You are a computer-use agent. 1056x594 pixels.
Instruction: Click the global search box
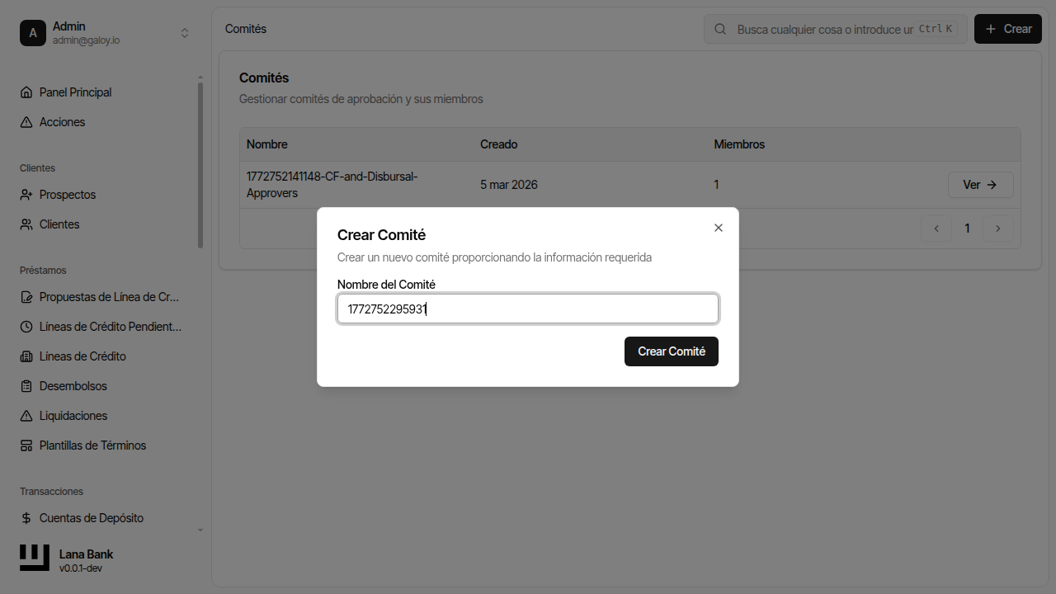click(x=825, y=29)
